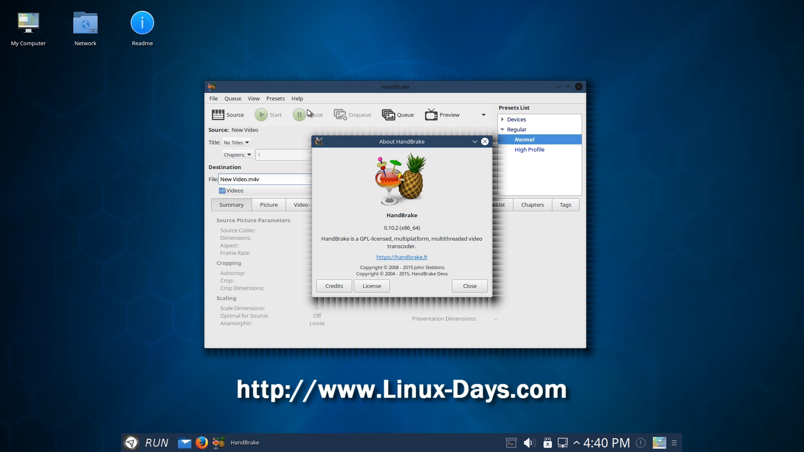Switch to the Video tab
Image resolution: width=804 pixels, height=452 pixels.
click(x=299, y=205)
